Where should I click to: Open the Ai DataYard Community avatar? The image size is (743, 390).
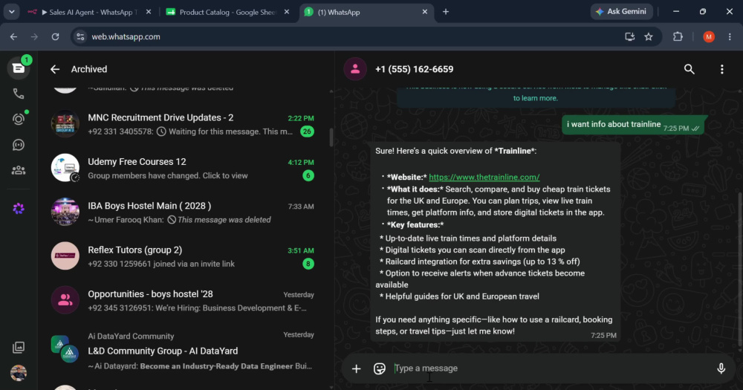point(65,348)
